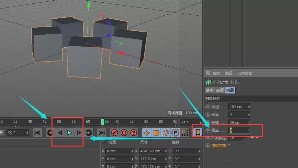The height and width of the screenshot is (168, 298).
Task: Click the 频率 value field
Action: 239,130
